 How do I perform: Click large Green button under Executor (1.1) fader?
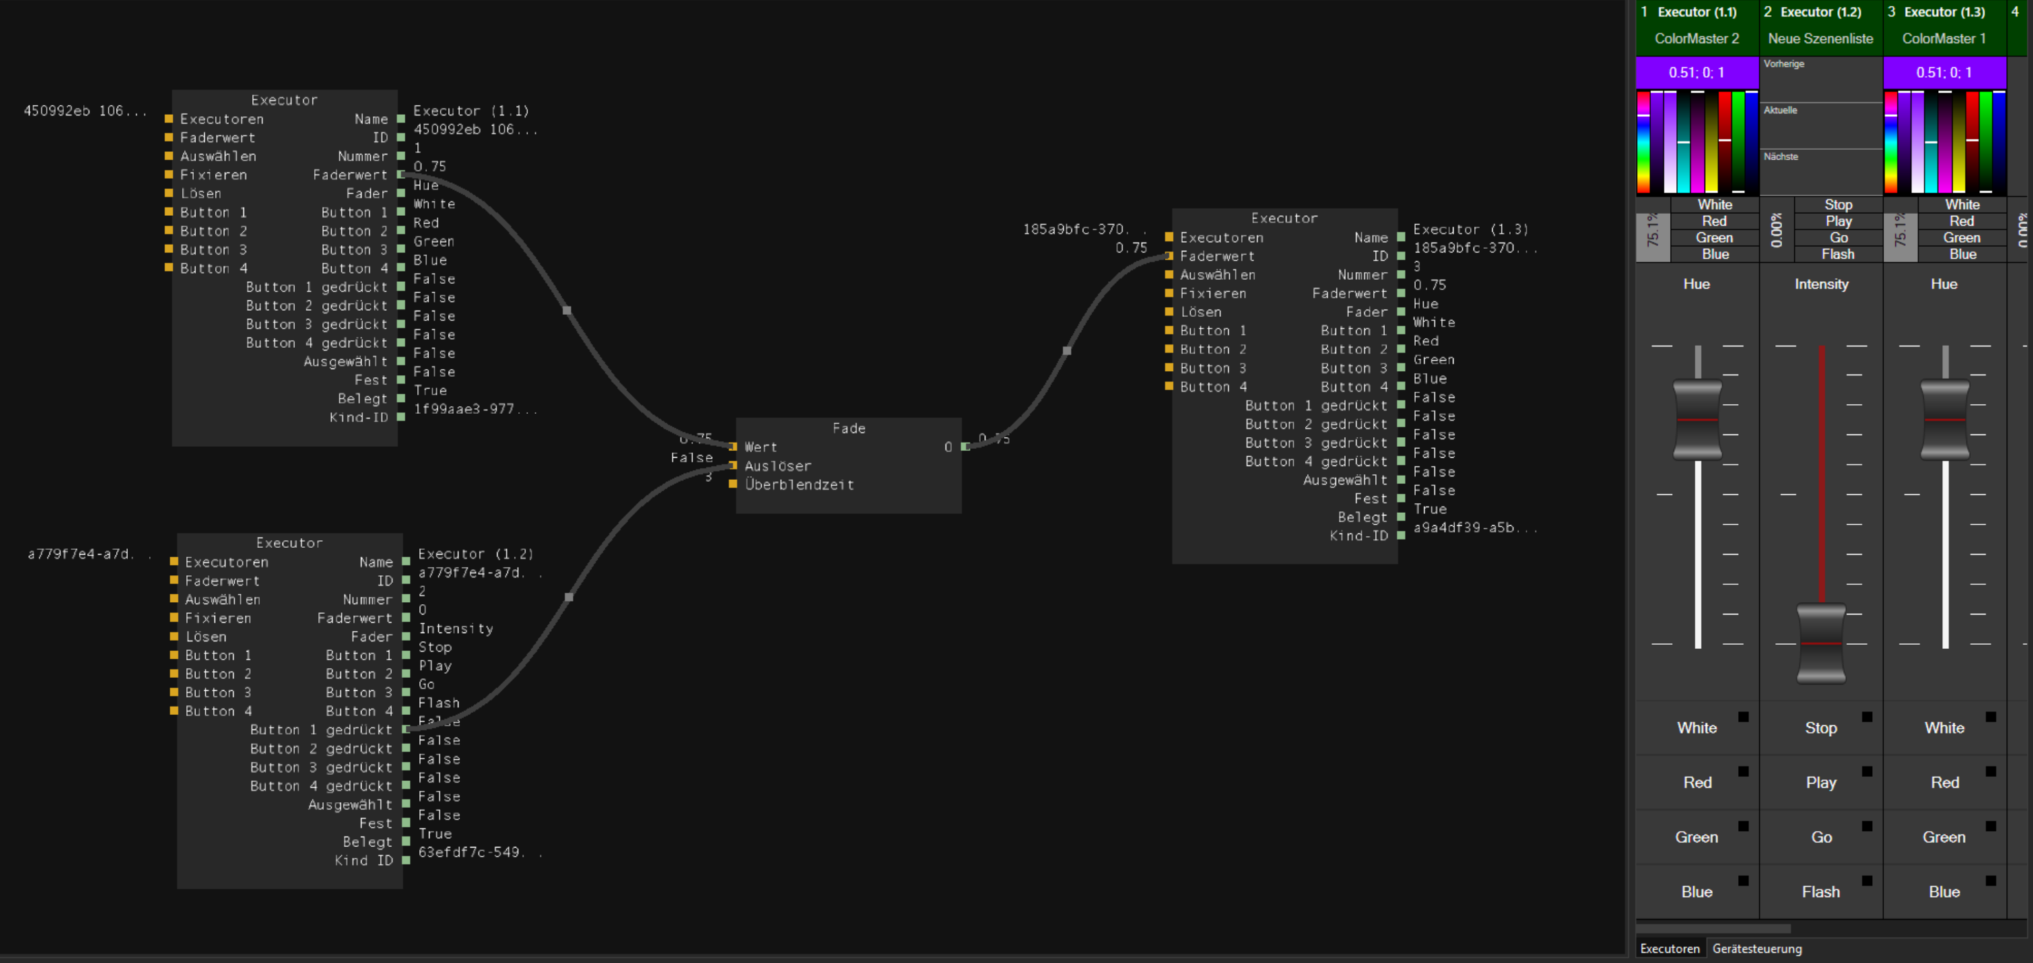1697,837
